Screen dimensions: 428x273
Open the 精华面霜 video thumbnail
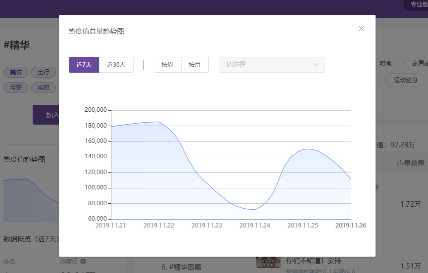[269, 262]
